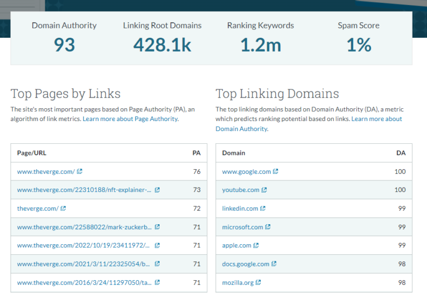
Task: Open external icon beside apple.com
Action: tap(256, 245)
